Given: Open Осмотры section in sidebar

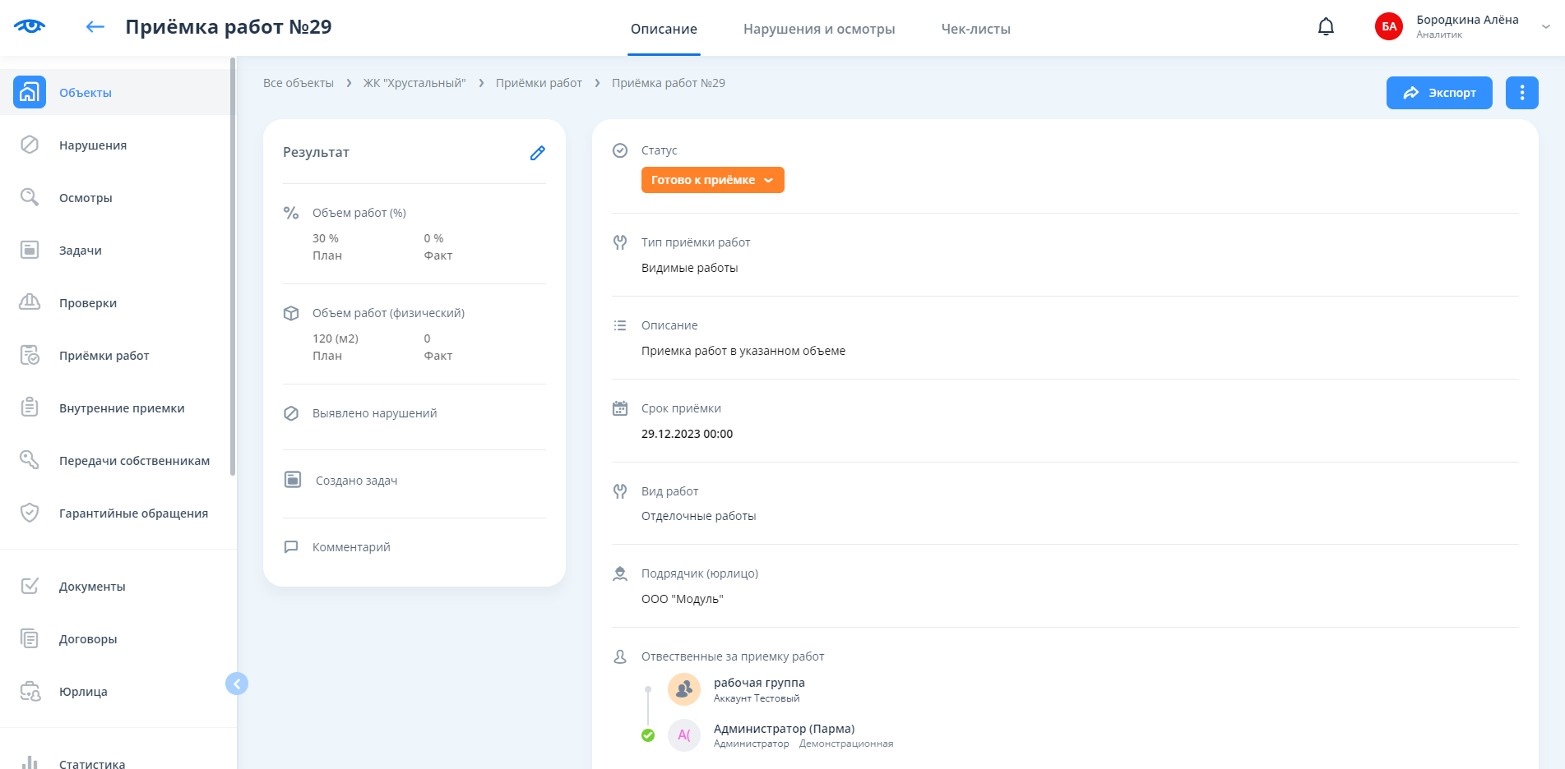Looking at the screenshot, I should [x=86, y=198].
